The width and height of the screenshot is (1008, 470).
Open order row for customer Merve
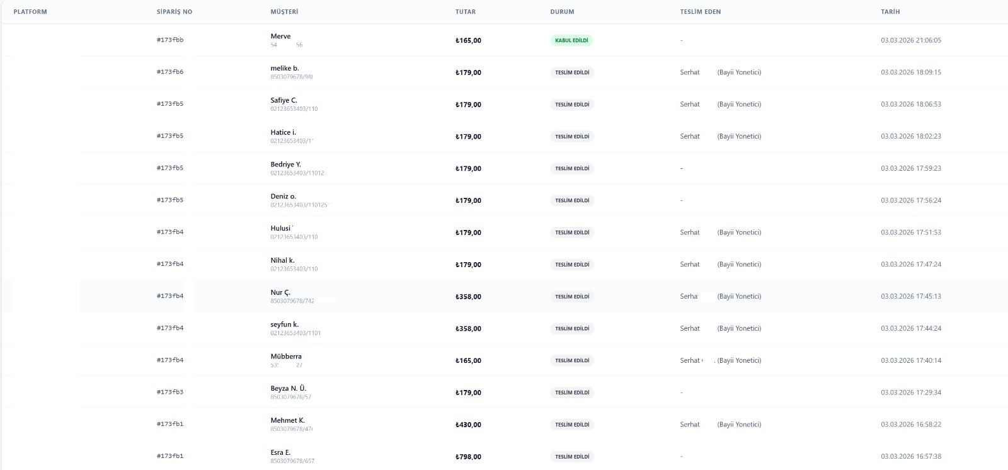click(x=504, y=40)
